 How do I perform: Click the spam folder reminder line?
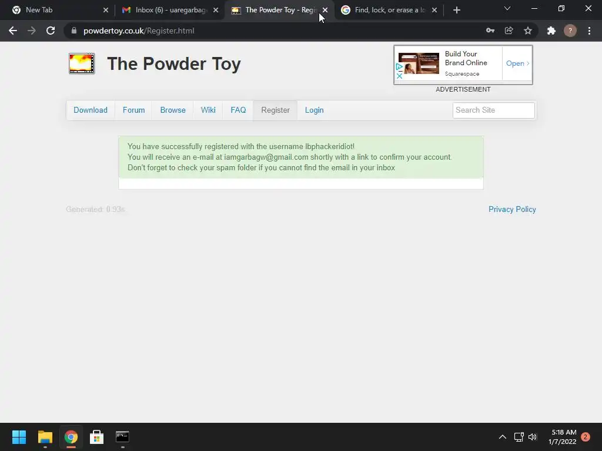point(261,167)
